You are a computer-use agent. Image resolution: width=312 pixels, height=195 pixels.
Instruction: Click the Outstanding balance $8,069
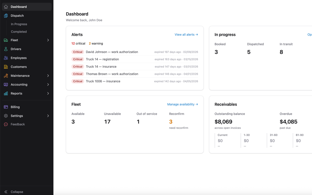pos(223,122)
